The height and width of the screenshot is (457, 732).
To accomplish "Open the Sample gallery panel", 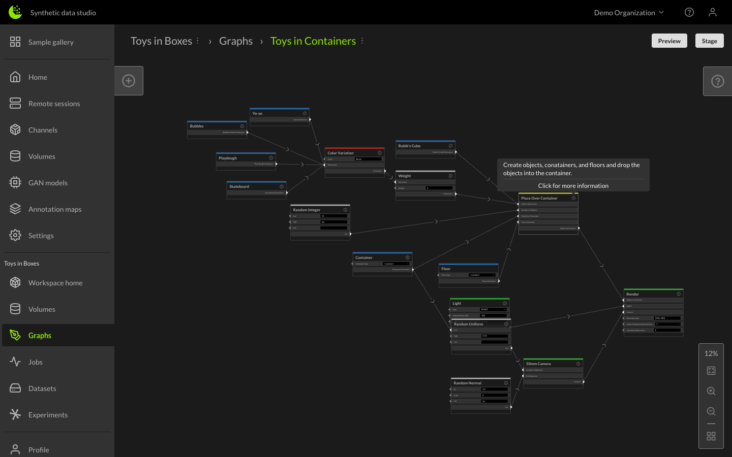I will click(x=51, y=42).
